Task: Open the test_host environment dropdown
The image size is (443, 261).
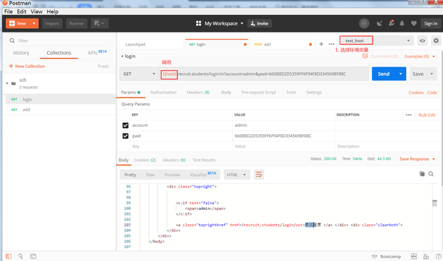Action: (377, 41)
